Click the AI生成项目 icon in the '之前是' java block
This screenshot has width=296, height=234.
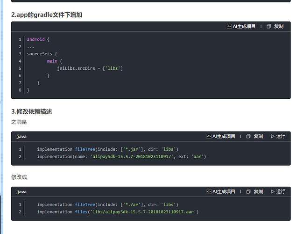209,136
